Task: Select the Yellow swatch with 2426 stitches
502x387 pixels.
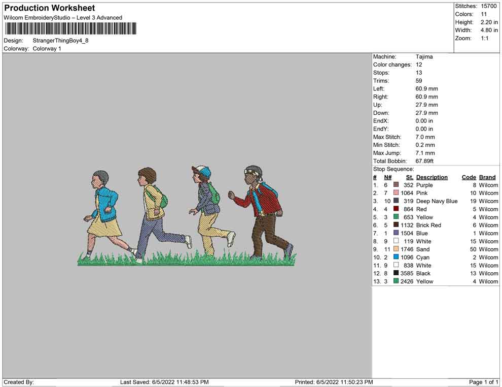Action: tap(396, 281)
